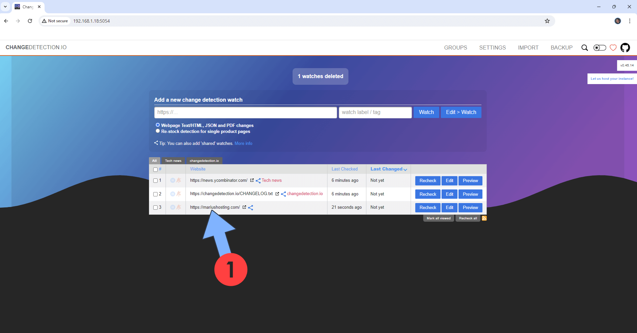Mute notifications for mariushosting.com watch
This screenshot has height=333, width=637.
[x=179, y=207]
